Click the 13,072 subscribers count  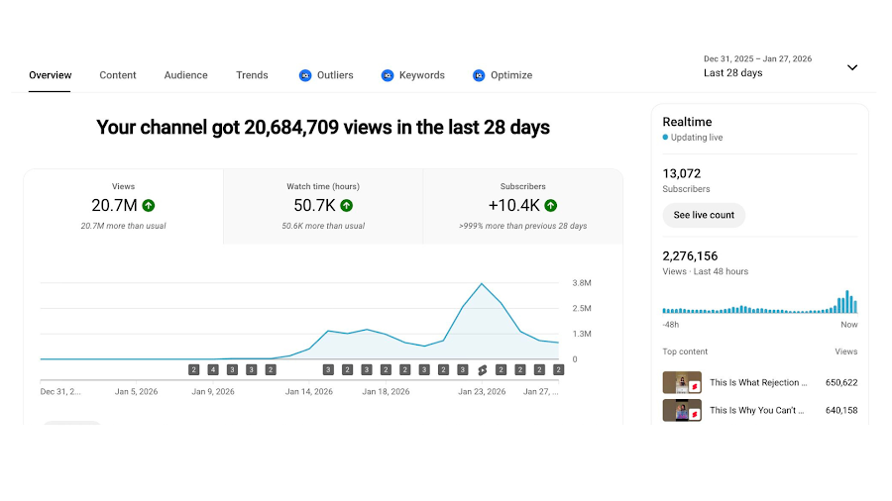coord(682,174)
